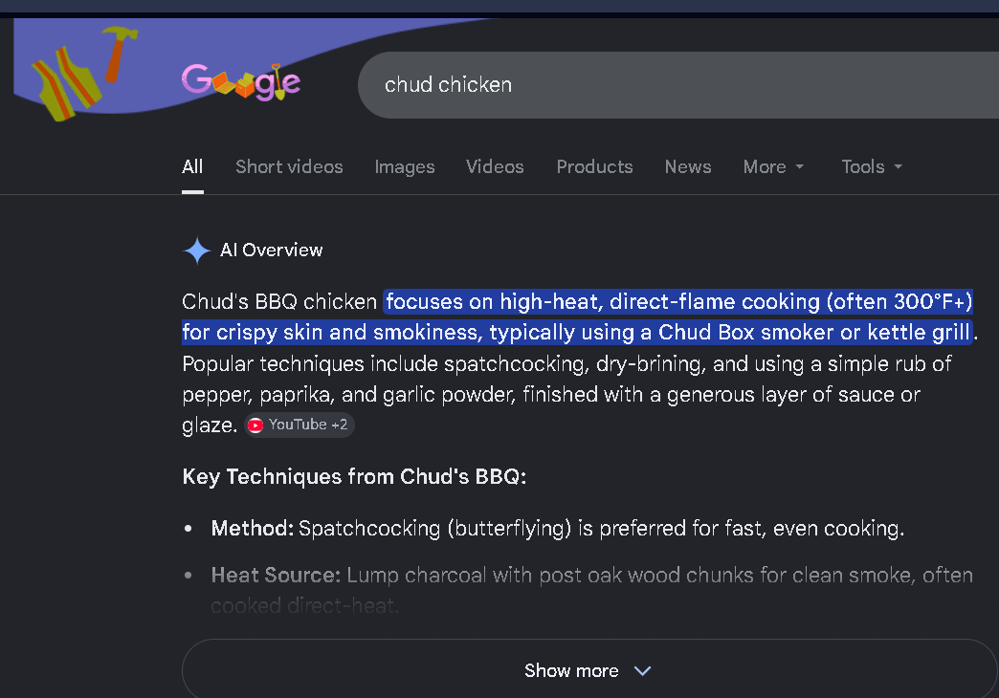
Task: Click the 'Method:' bullet about spatchcocking
Action: 558,529
